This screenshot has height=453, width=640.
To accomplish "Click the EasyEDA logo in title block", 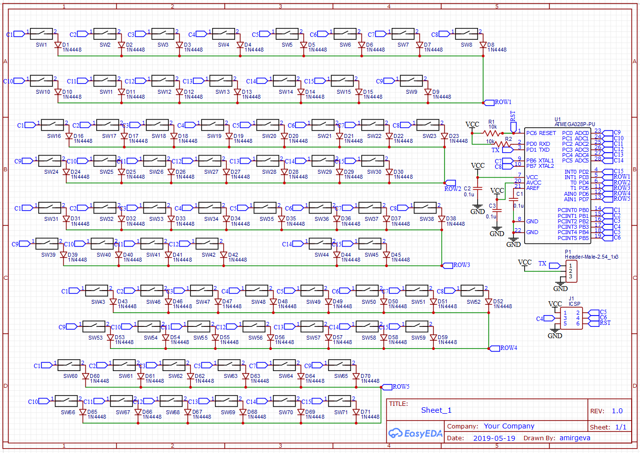I will tap(415, 433).
